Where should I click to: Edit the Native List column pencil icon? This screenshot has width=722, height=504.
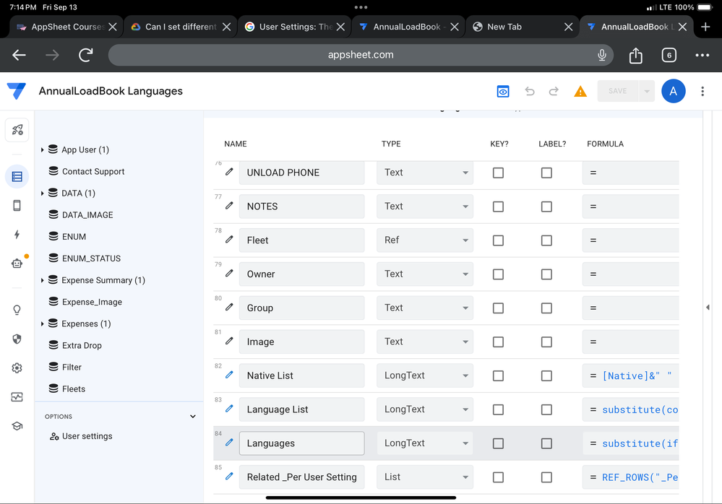pyautogui.click(x=229, y=375)
